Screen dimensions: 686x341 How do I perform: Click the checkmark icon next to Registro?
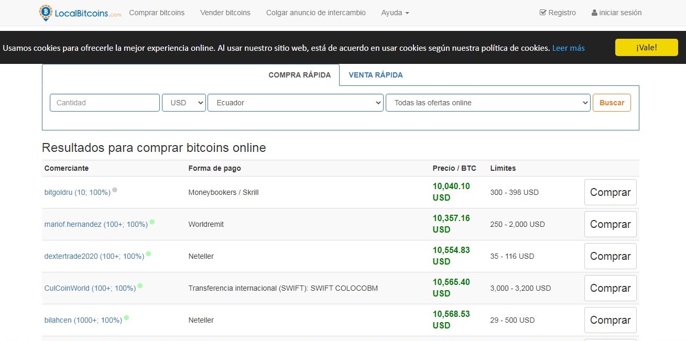pyautogui.click(x=543, y=12)
